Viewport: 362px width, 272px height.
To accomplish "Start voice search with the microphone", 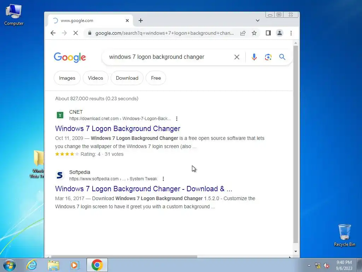I will (254, 57).
